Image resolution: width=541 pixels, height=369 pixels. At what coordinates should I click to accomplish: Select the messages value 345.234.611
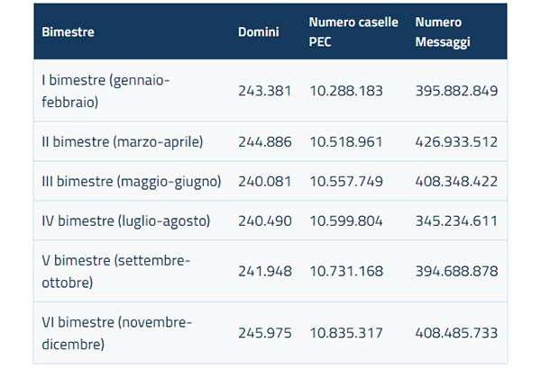[457, 220]
